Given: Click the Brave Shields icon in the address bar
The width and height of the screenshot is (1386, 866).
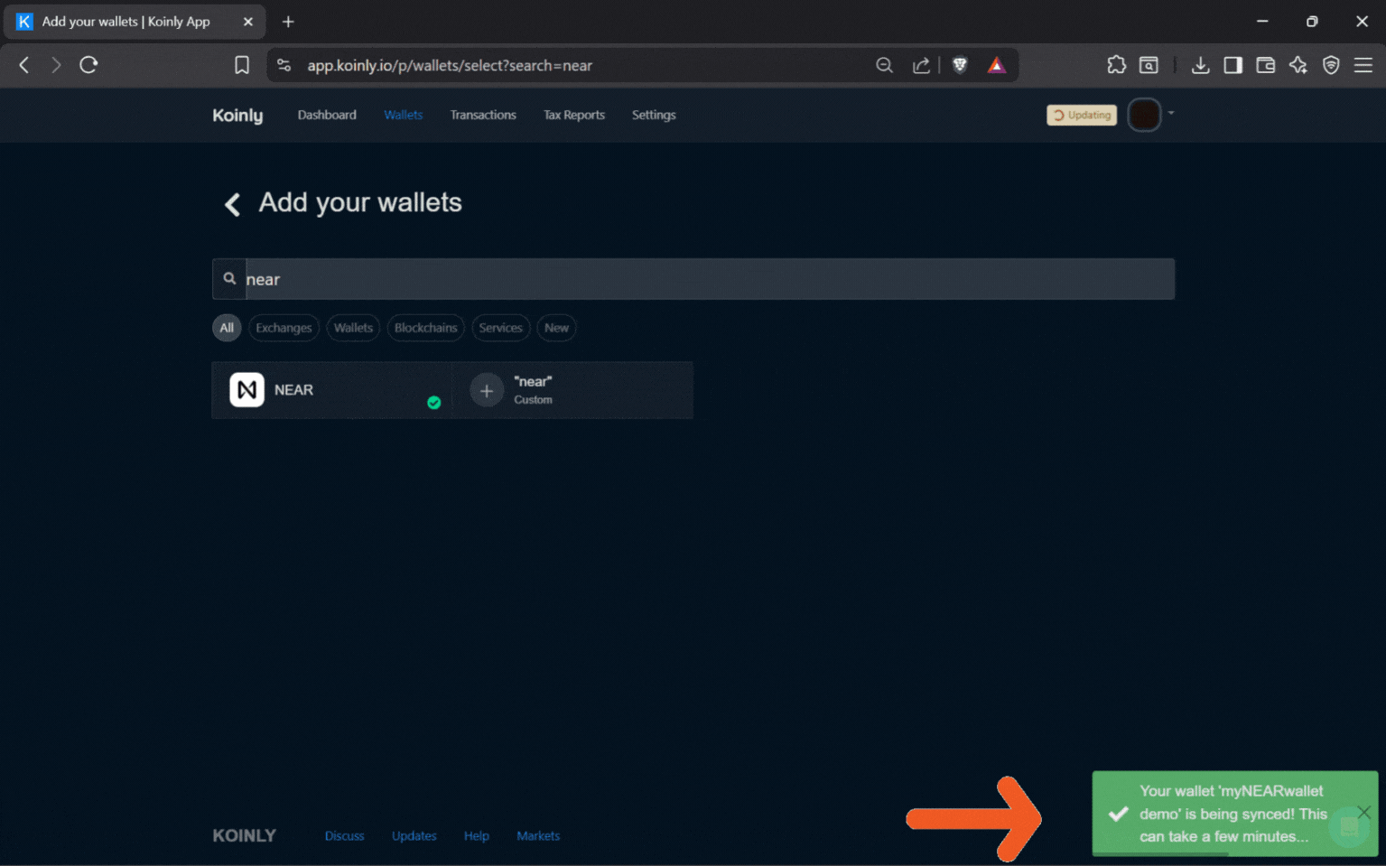Looking at the screenshot, I should click(x=959, y=64).
